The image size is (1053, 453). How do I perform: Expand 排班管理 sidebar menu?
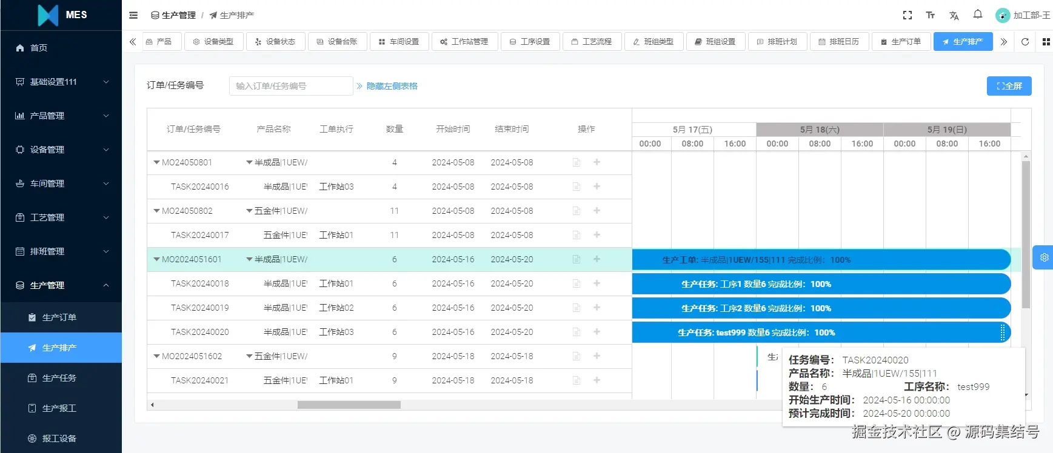pyautogui.click(x=61, y=251)
